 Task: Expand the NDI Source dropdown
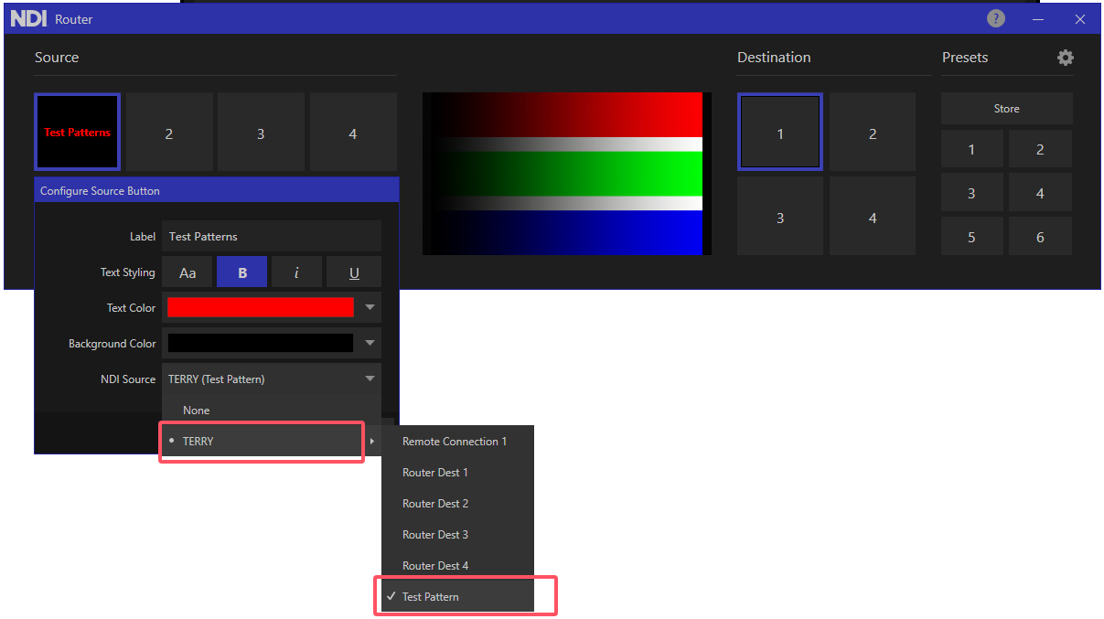tap(370, 379)
